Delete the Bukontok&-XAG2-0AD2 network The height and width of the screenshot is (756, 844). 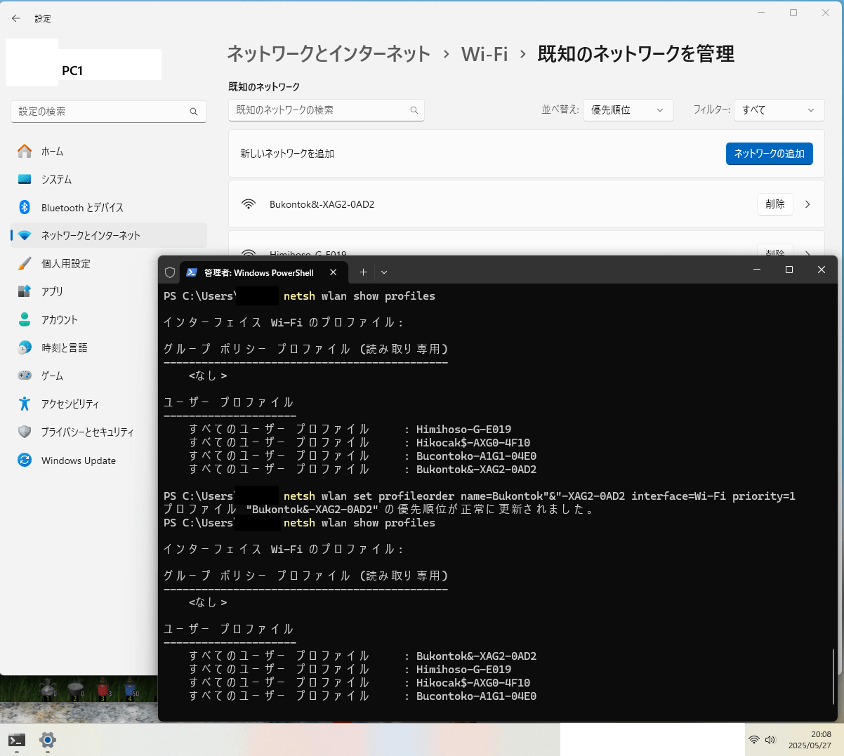tap(775, 204)
